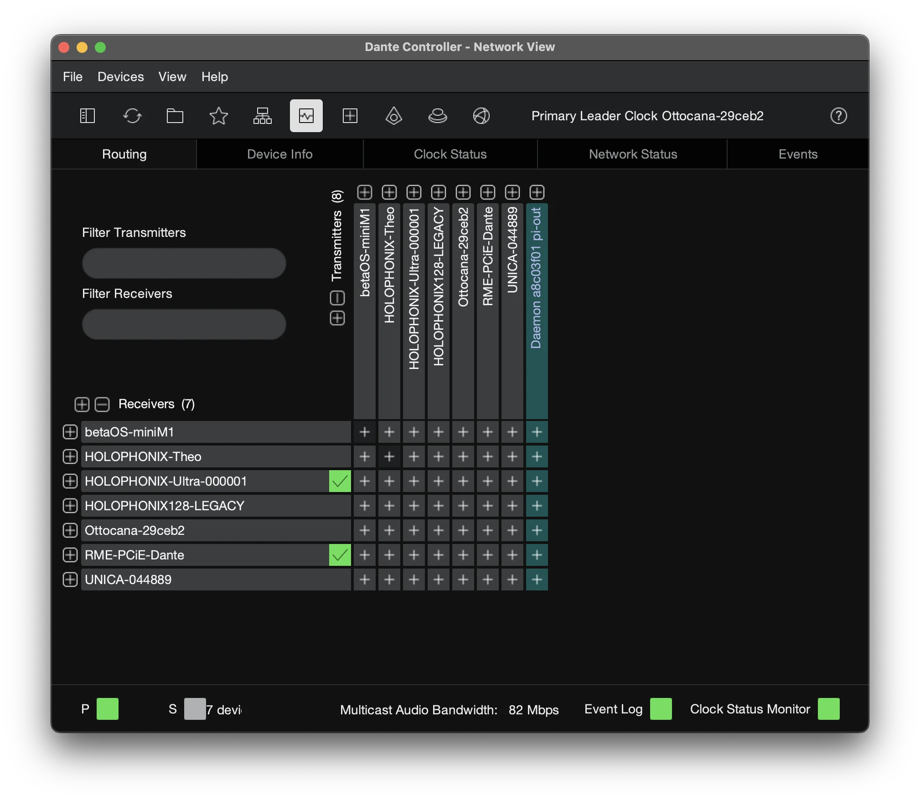Viewport: 920px width, 800px height.
Task: Click the refresh arrows toolbar icon
Action: click(x=133, y=116)
